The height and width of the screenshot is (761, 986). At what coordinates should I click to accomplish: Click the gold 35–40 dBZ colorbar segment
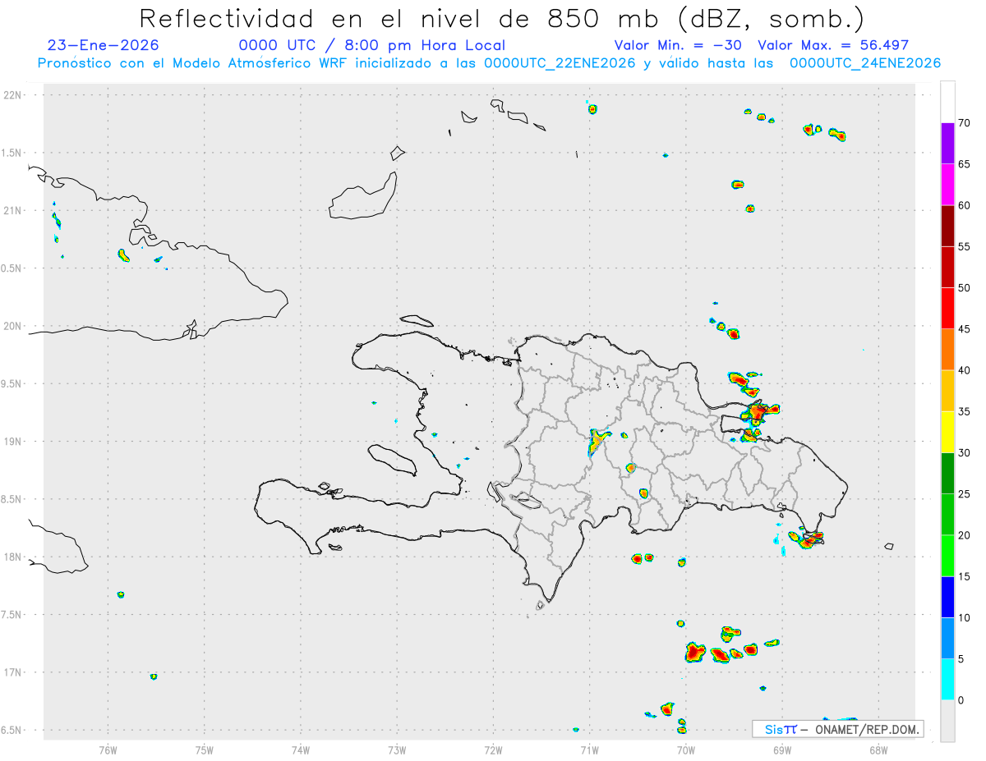tap(947, 391)
